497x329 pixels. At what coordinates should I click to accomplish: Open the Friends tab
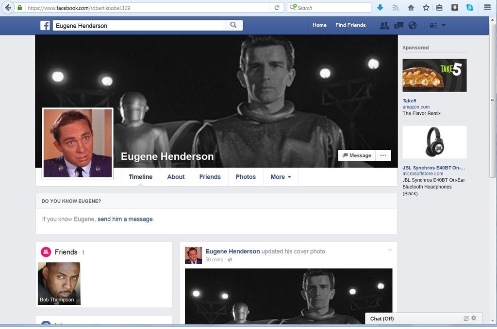point(210,177)
